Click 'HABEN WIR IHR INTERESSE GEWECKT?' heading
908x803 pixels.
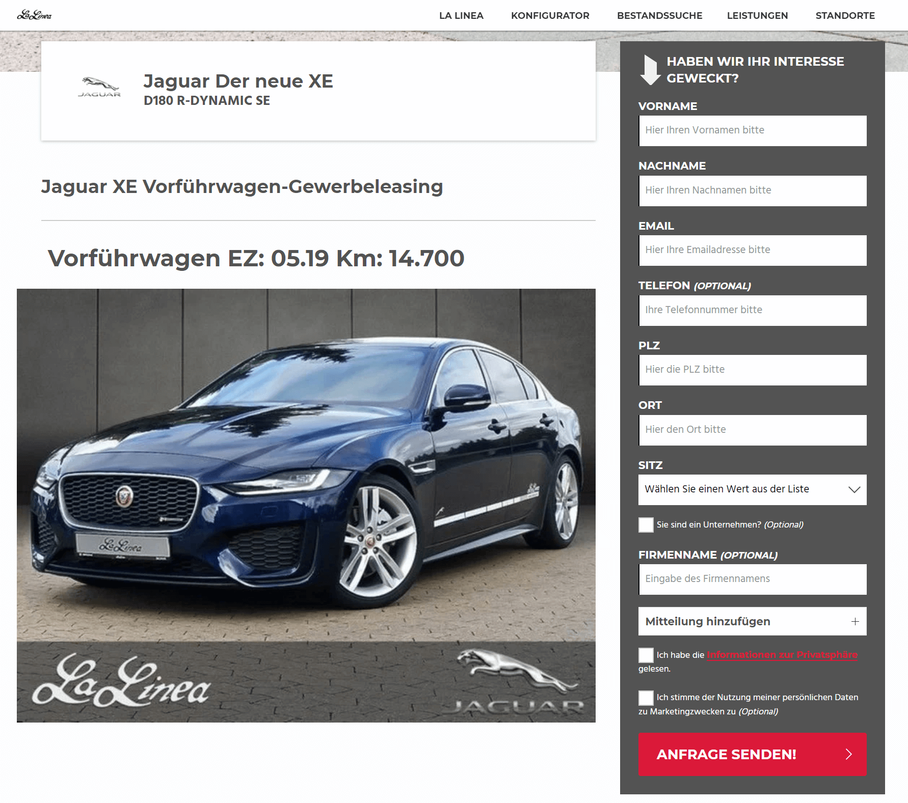pyautogui.click(x=755, y=70)
